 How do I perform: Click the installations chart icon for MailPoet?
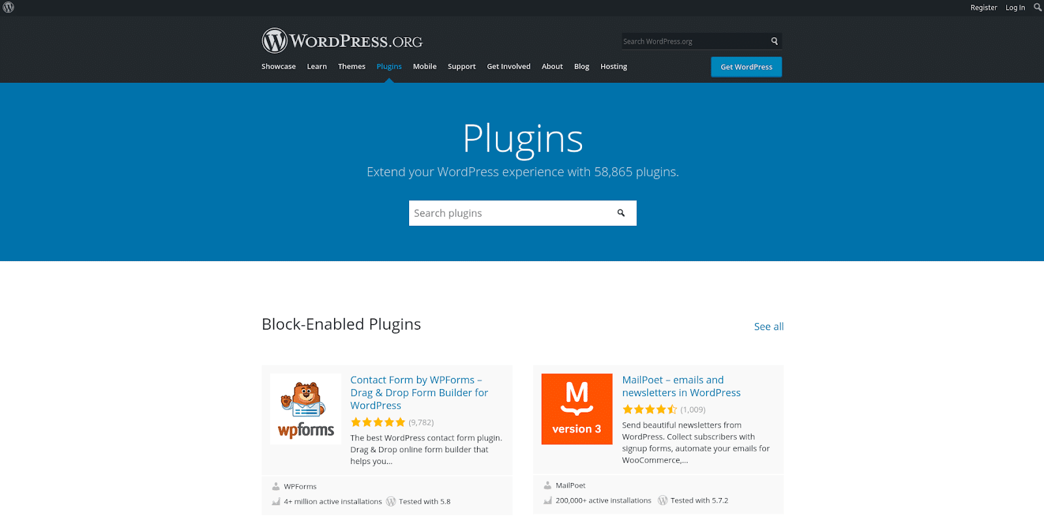tap(547, 501)
